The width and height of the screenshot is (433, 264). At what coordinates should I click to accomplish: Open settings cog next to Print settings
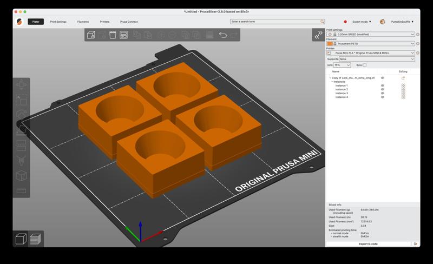[418, 35]
